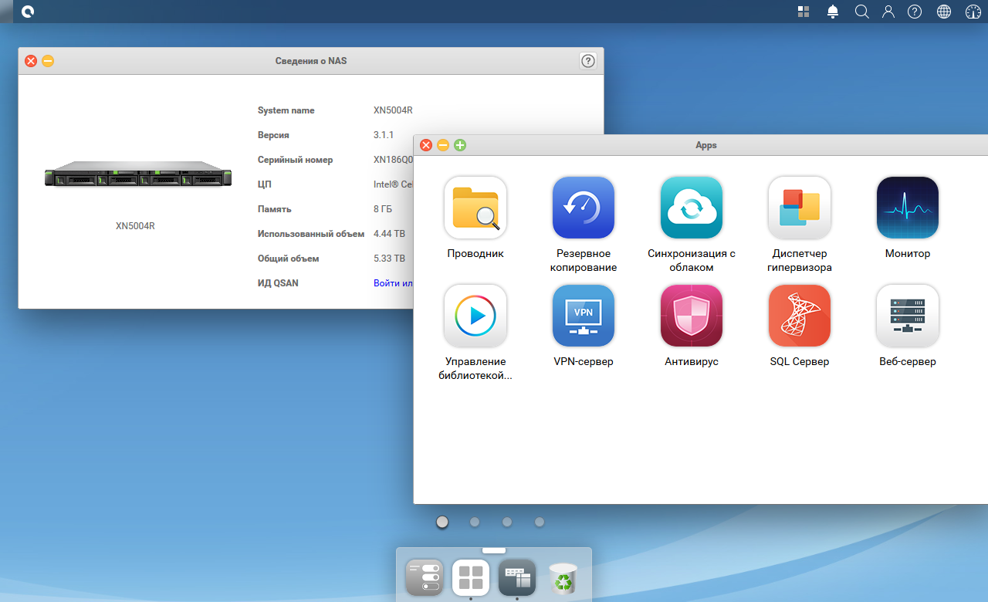Viewport: 988px width, 602px height.
Task: Click the Apps window title bar text
Action: (706, 145)
